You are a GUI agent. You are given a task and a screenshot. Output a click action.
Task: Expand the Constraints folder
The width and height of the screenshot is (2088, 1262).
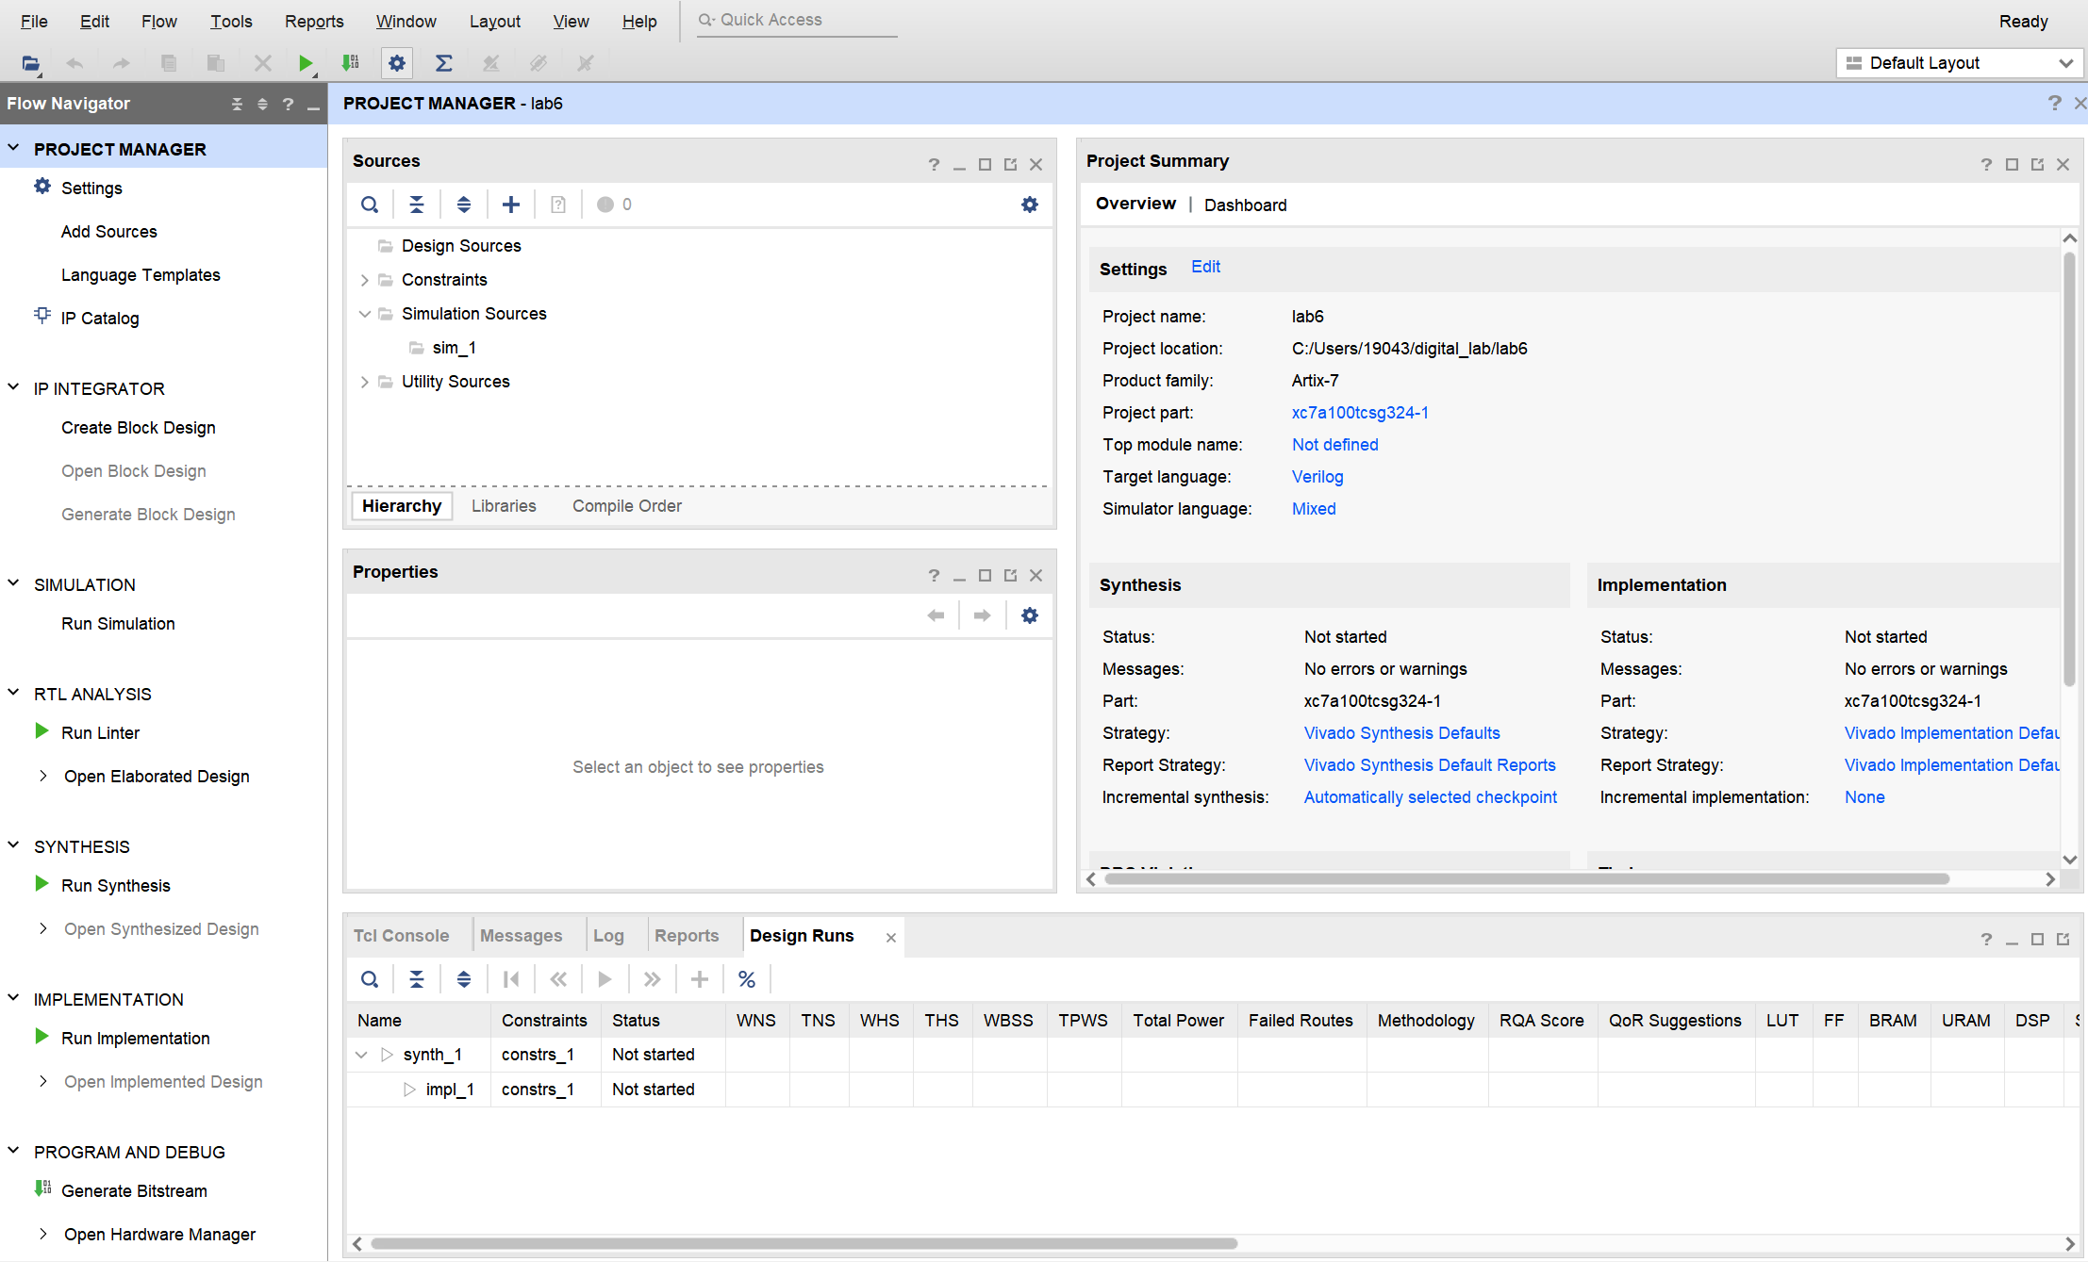point(365,280)
